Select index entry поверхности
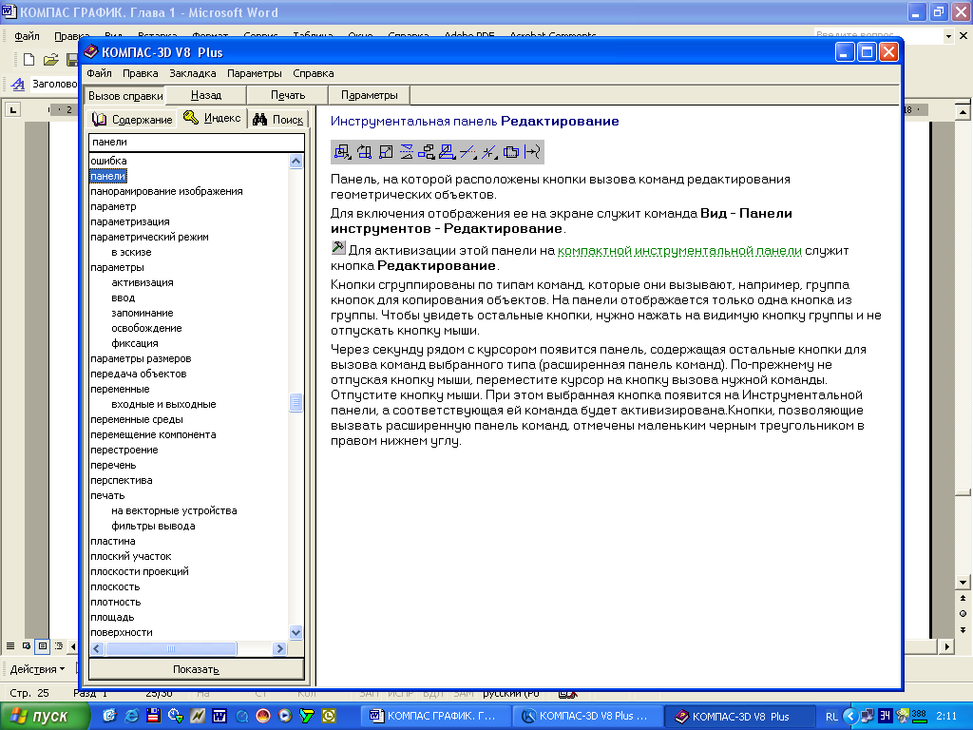The image size is (973, 730). pos(121,632)
